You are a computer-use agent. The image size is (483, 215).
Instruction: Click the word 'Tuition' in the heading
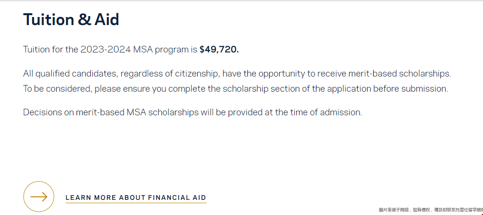click(49, 19)
